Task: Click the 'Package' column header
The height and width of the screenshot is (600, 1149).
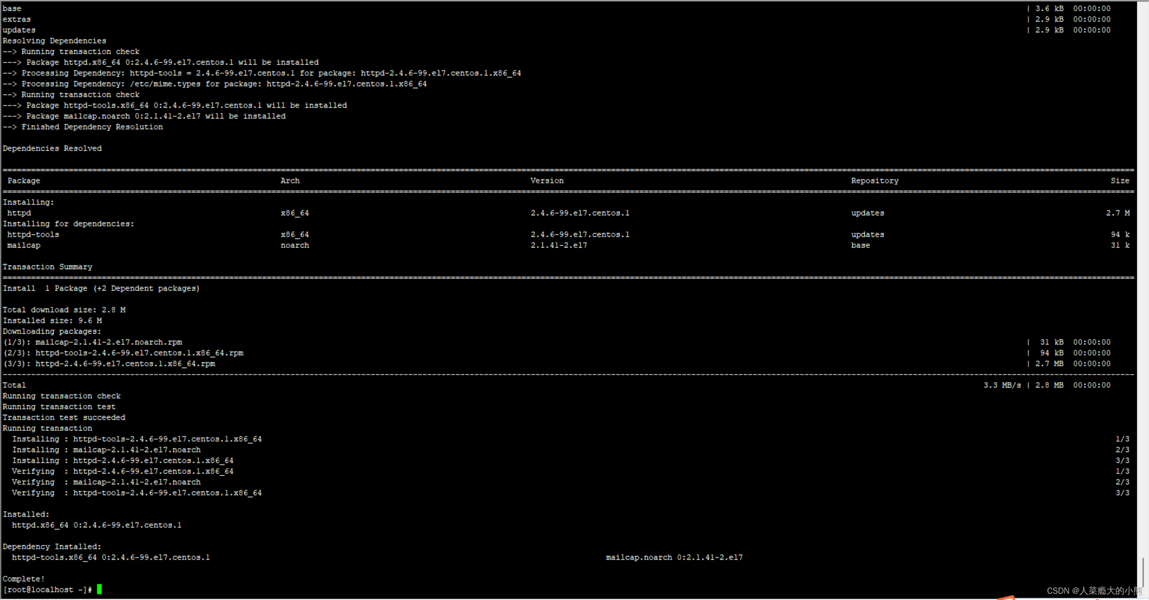Action: [x=24, y=181]
